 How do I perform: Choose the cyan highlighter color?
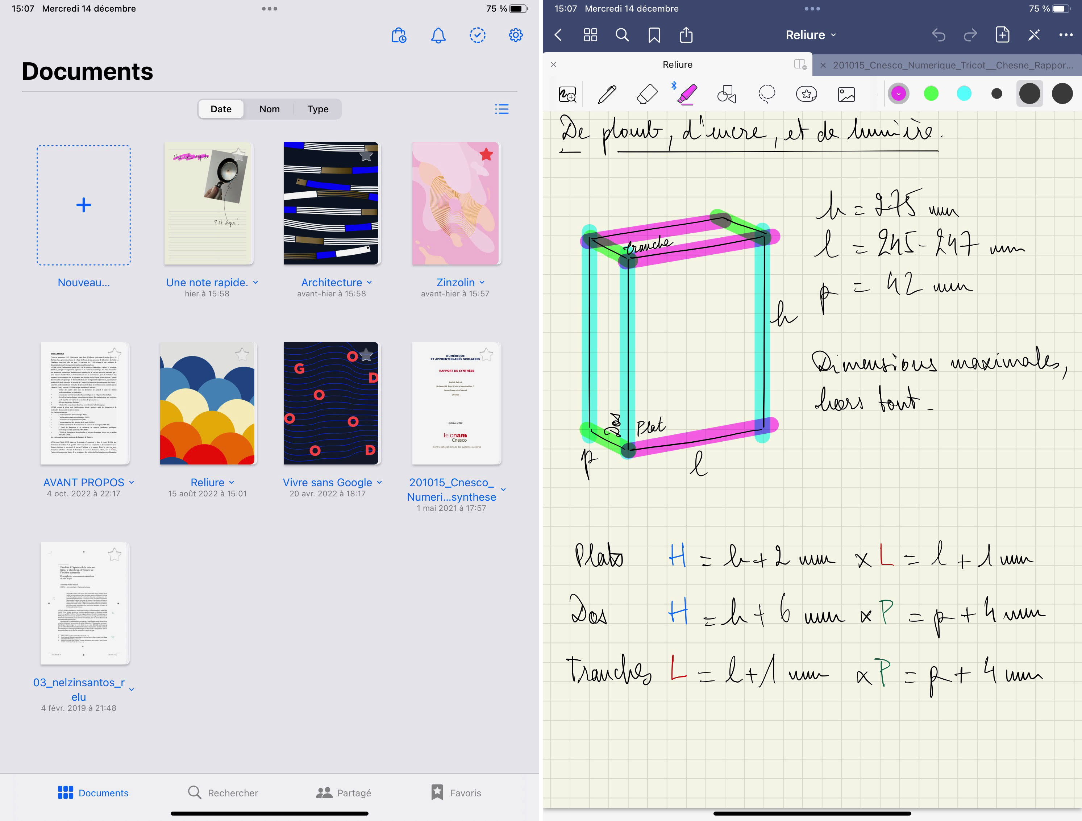964,93
